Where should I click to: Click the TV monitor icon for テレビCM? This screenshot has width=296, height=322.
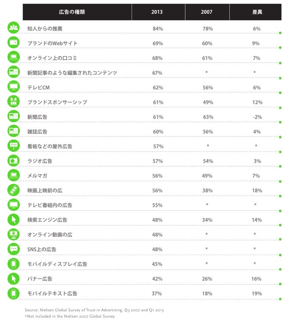14,86
